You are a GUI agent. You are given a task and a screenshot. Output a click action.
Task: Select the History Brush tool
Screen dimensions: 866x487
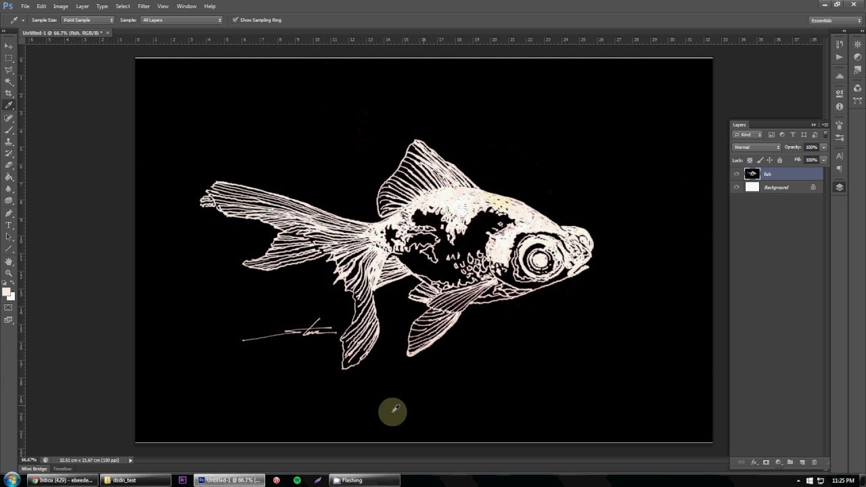click(x=9, y=154)
